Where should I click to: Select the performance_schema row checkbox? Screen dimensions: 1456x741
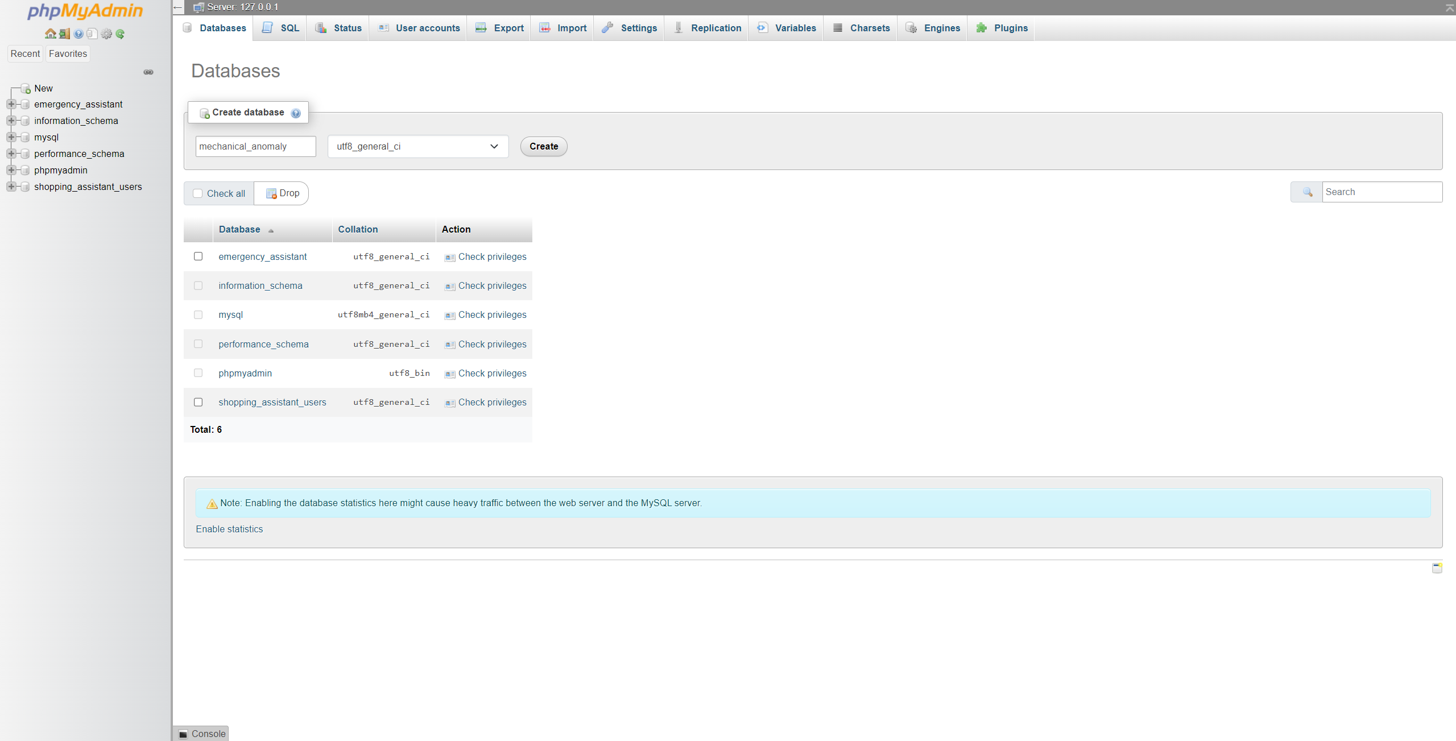(198, 344)
